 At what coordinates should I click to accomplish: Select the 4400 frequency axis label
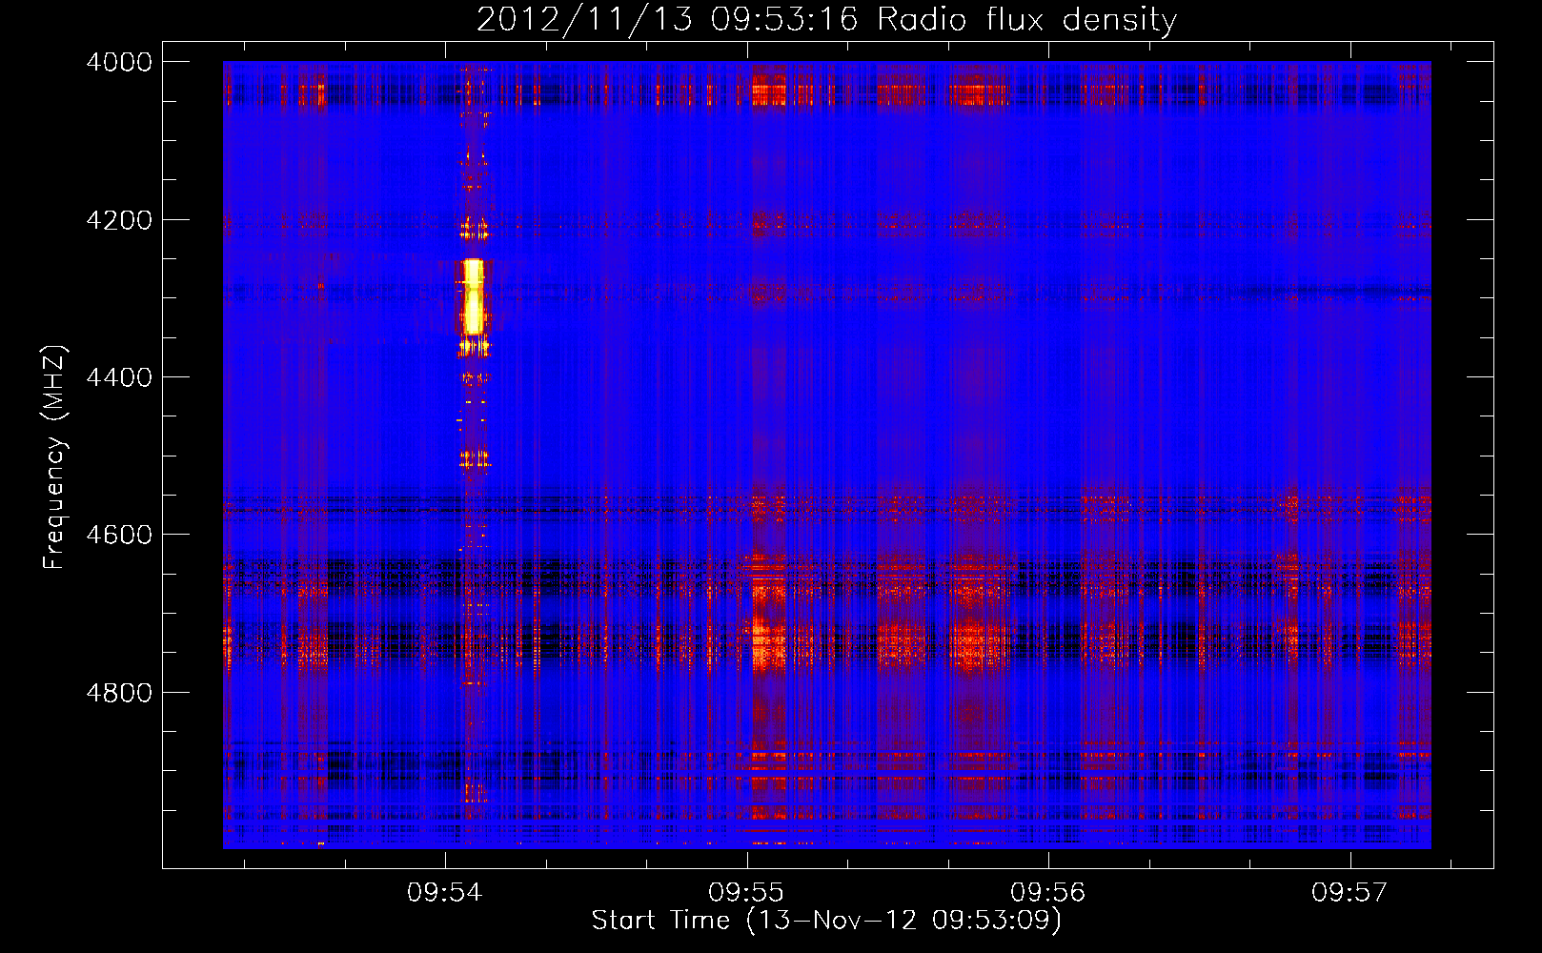[119, 377]
